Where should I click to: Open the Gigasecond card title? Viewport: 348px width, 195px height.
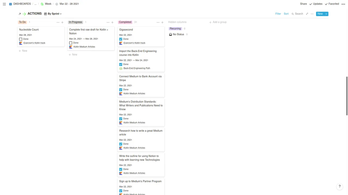(126, 30)
